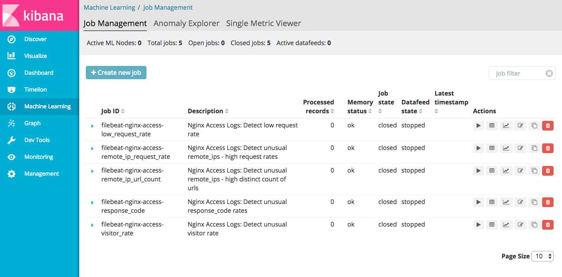Expand the response_code job row
Image resolution: width=562 pixels, height=277 pixels.
tap(92, 203)
